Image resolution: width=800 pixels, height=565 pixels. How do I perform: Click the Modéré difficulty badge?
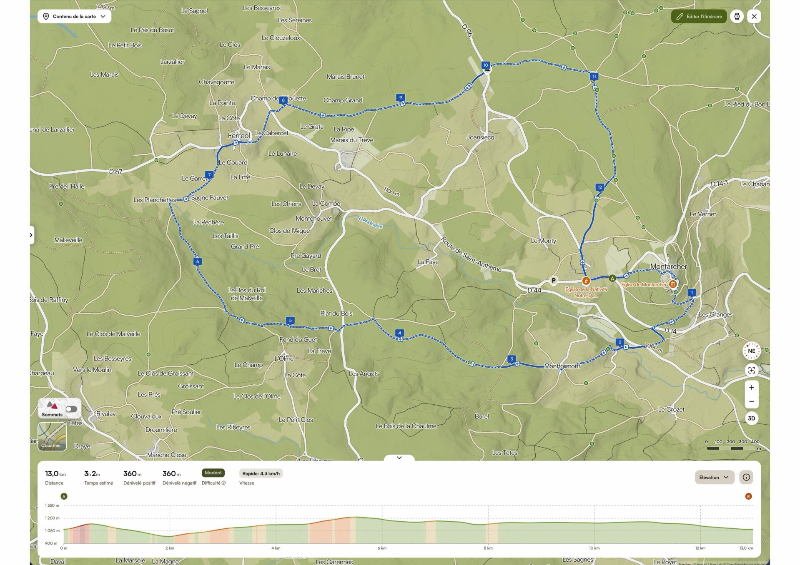(x=213, y=473)
